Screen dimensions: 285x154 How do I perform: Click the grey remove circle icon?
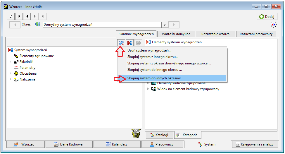click(138, 43)
